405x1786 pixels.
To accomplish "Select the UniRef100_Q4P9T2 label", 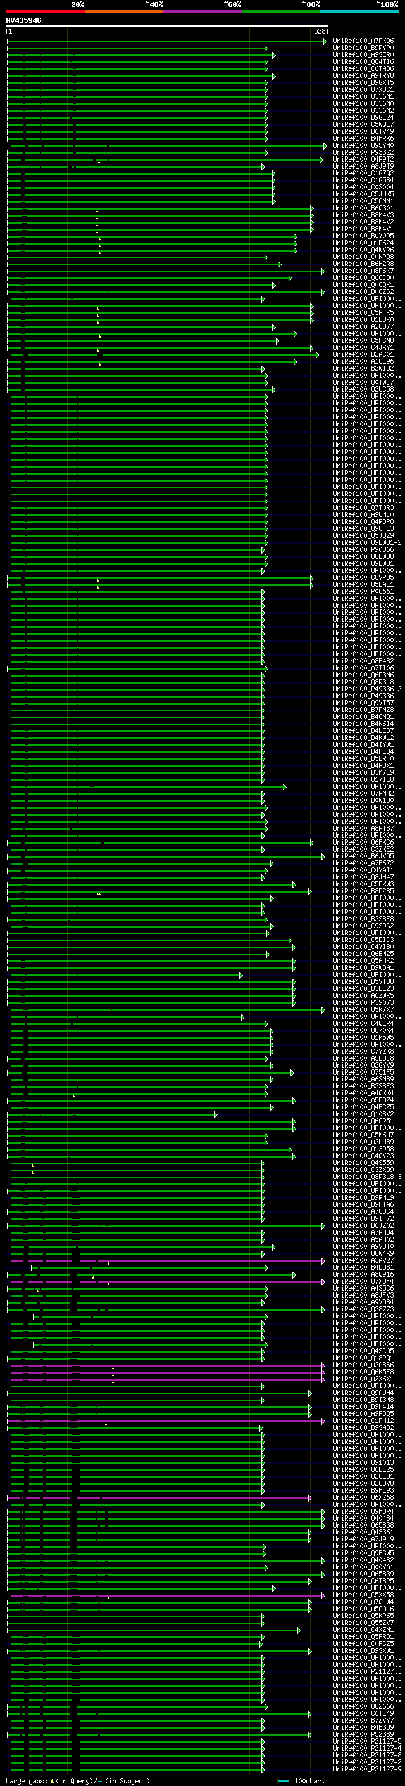I will tap(363, 160).
